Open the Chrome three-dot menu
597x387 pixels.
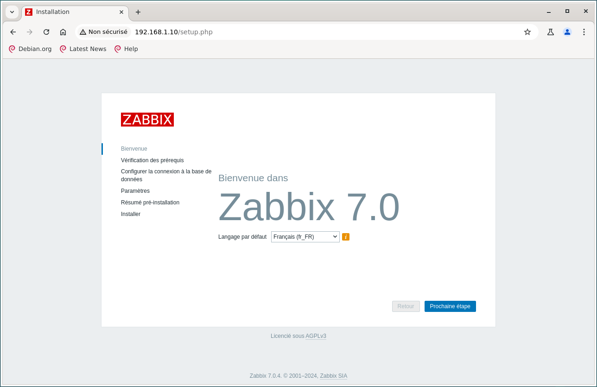pyautogui.click(x=584, y=32)
